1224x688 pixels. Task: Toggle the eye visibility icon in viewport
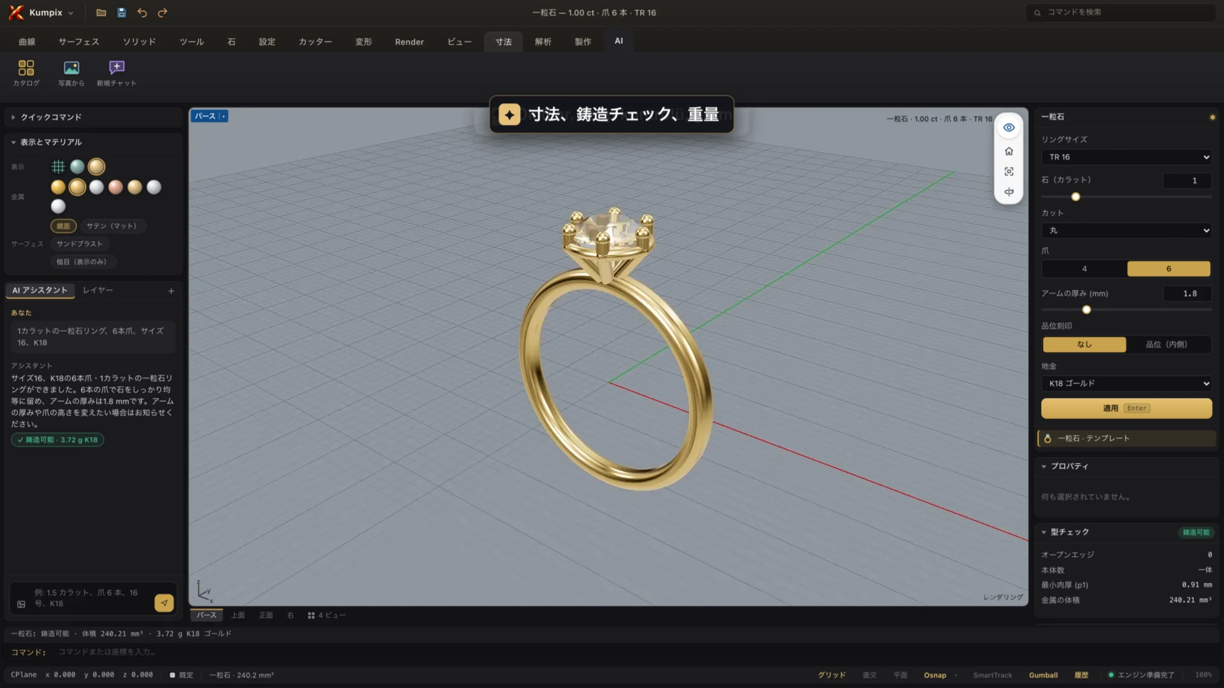[x=1009, y=127]
